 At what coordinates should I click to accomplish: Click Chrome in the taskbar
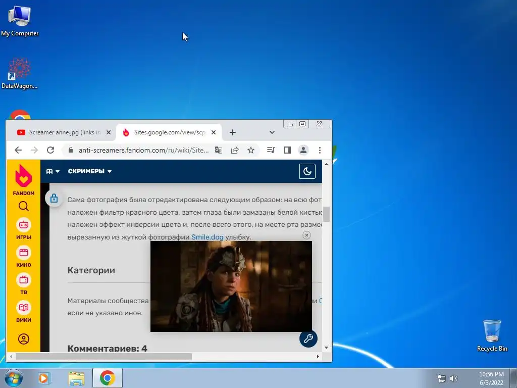click(x=108, y=378)
